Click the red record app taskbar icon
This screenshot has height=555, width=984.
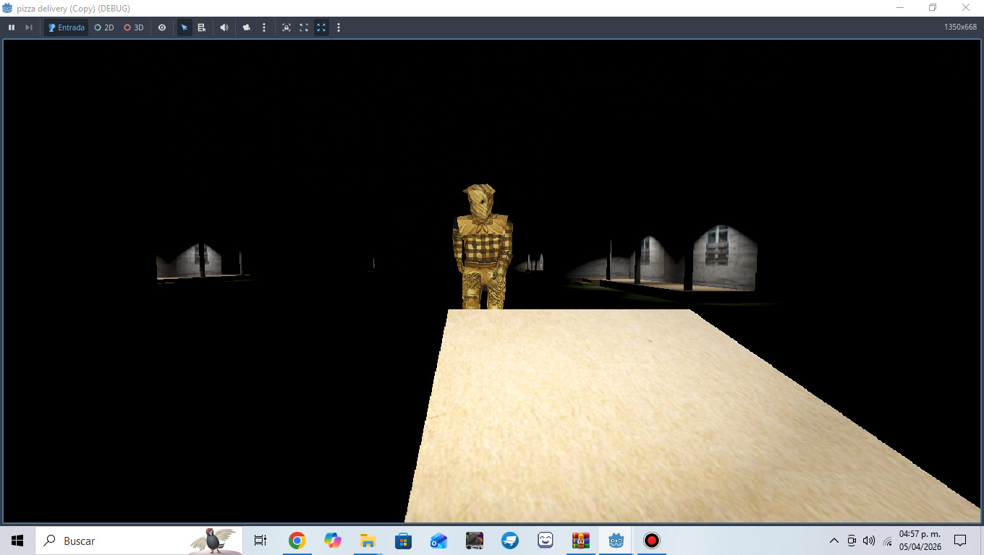click(x=652, y=541)
